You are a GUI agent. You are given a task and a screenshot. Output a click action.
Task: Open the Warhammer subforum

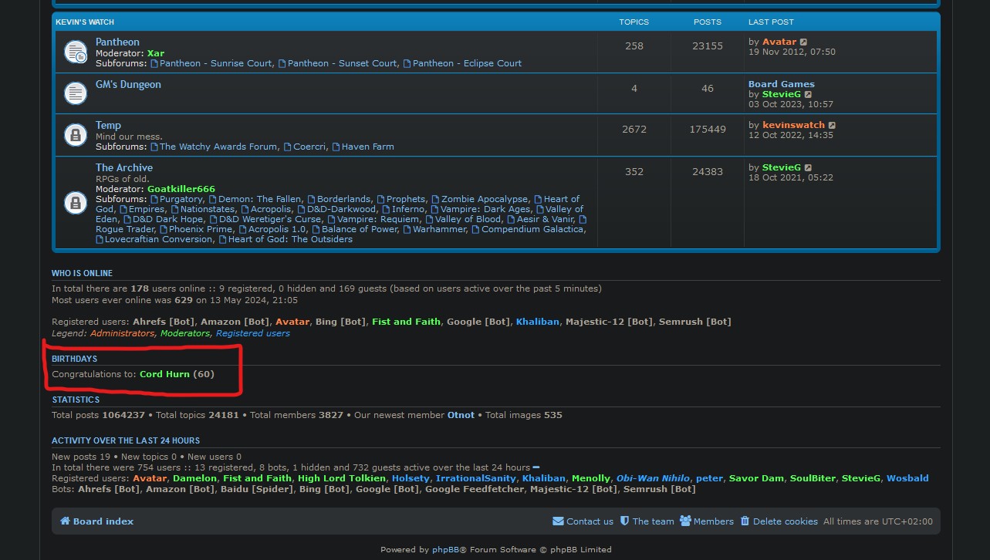(x=434, y=229)
